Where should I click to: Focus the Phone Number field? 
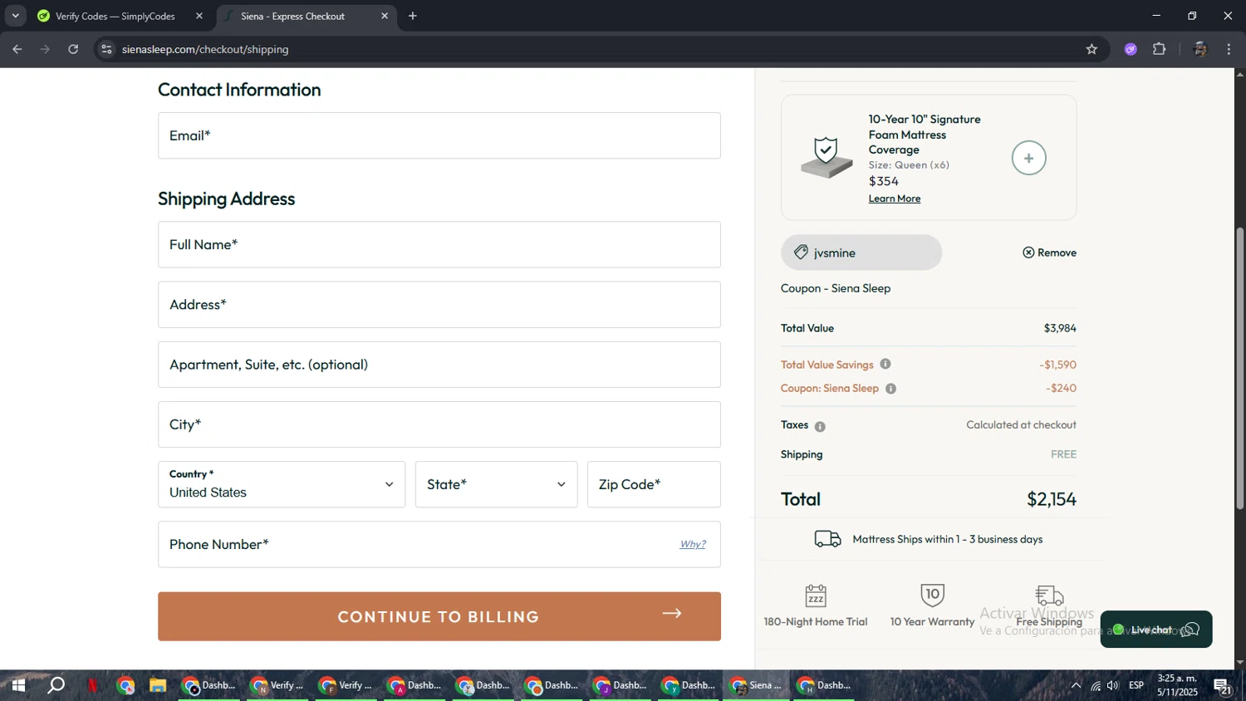point(439,545)
